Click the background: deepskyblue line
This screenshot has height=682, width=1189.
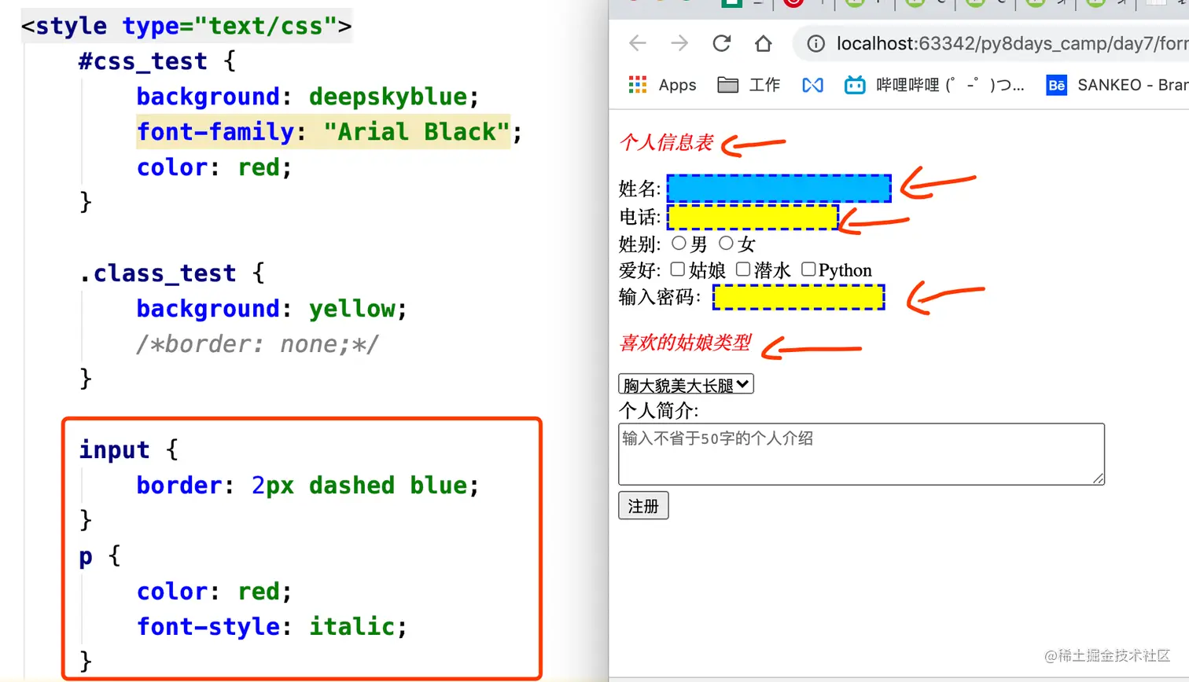click(307, 97)
